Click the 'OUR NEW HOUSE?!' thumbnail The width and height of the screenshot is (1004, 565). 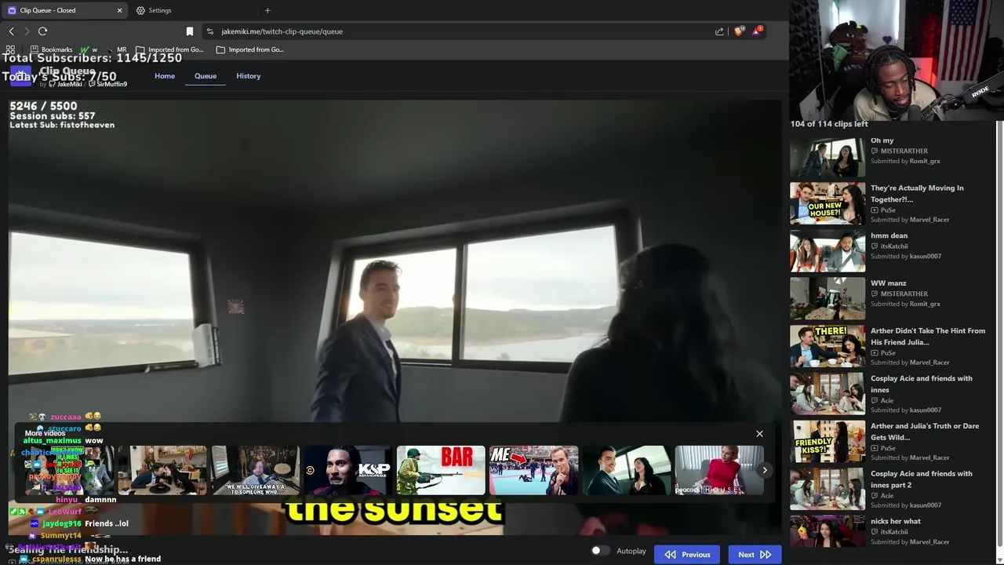click(x=827, y=203)
